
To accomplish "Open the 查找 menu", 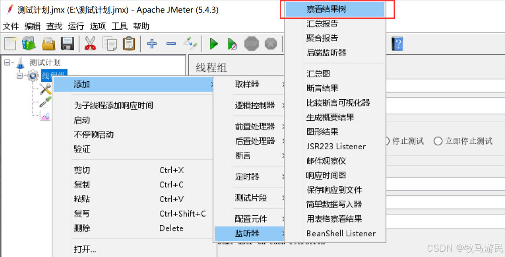I will (x=54, y=26).
